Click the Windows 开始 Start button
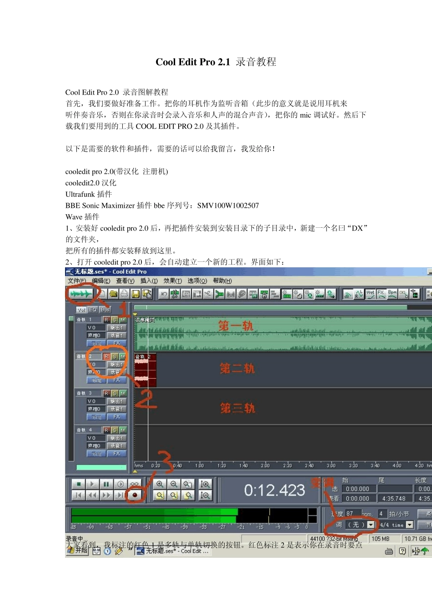The image size is (432, 611). coord(77,551)
